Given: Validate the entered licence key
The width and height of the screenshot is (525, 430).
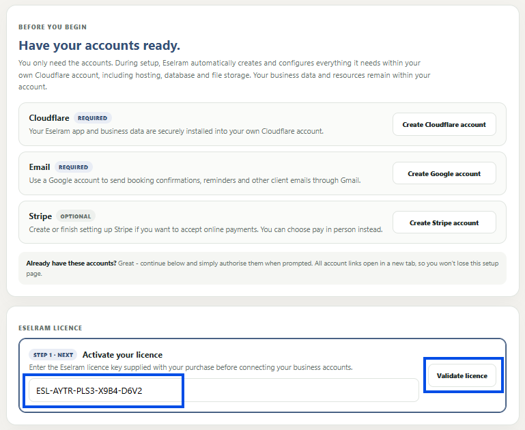Looking at the screenshot, I should click(x=462, y=375).
